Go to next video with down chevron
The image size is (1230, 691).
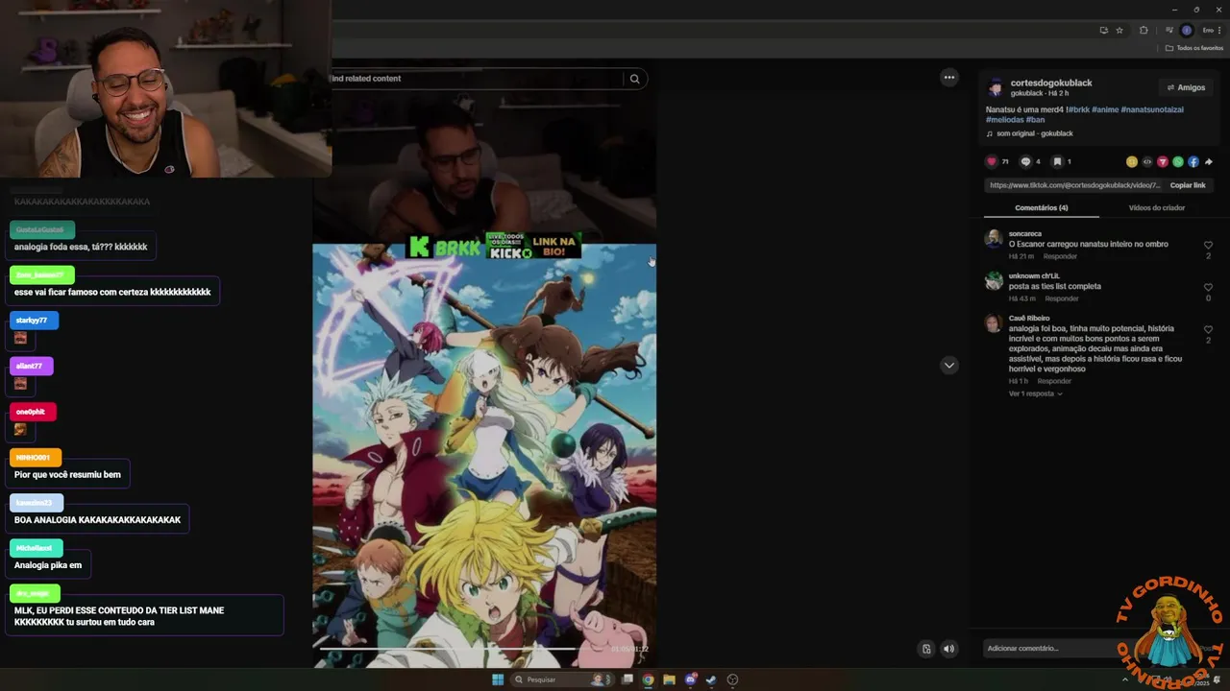949,366
